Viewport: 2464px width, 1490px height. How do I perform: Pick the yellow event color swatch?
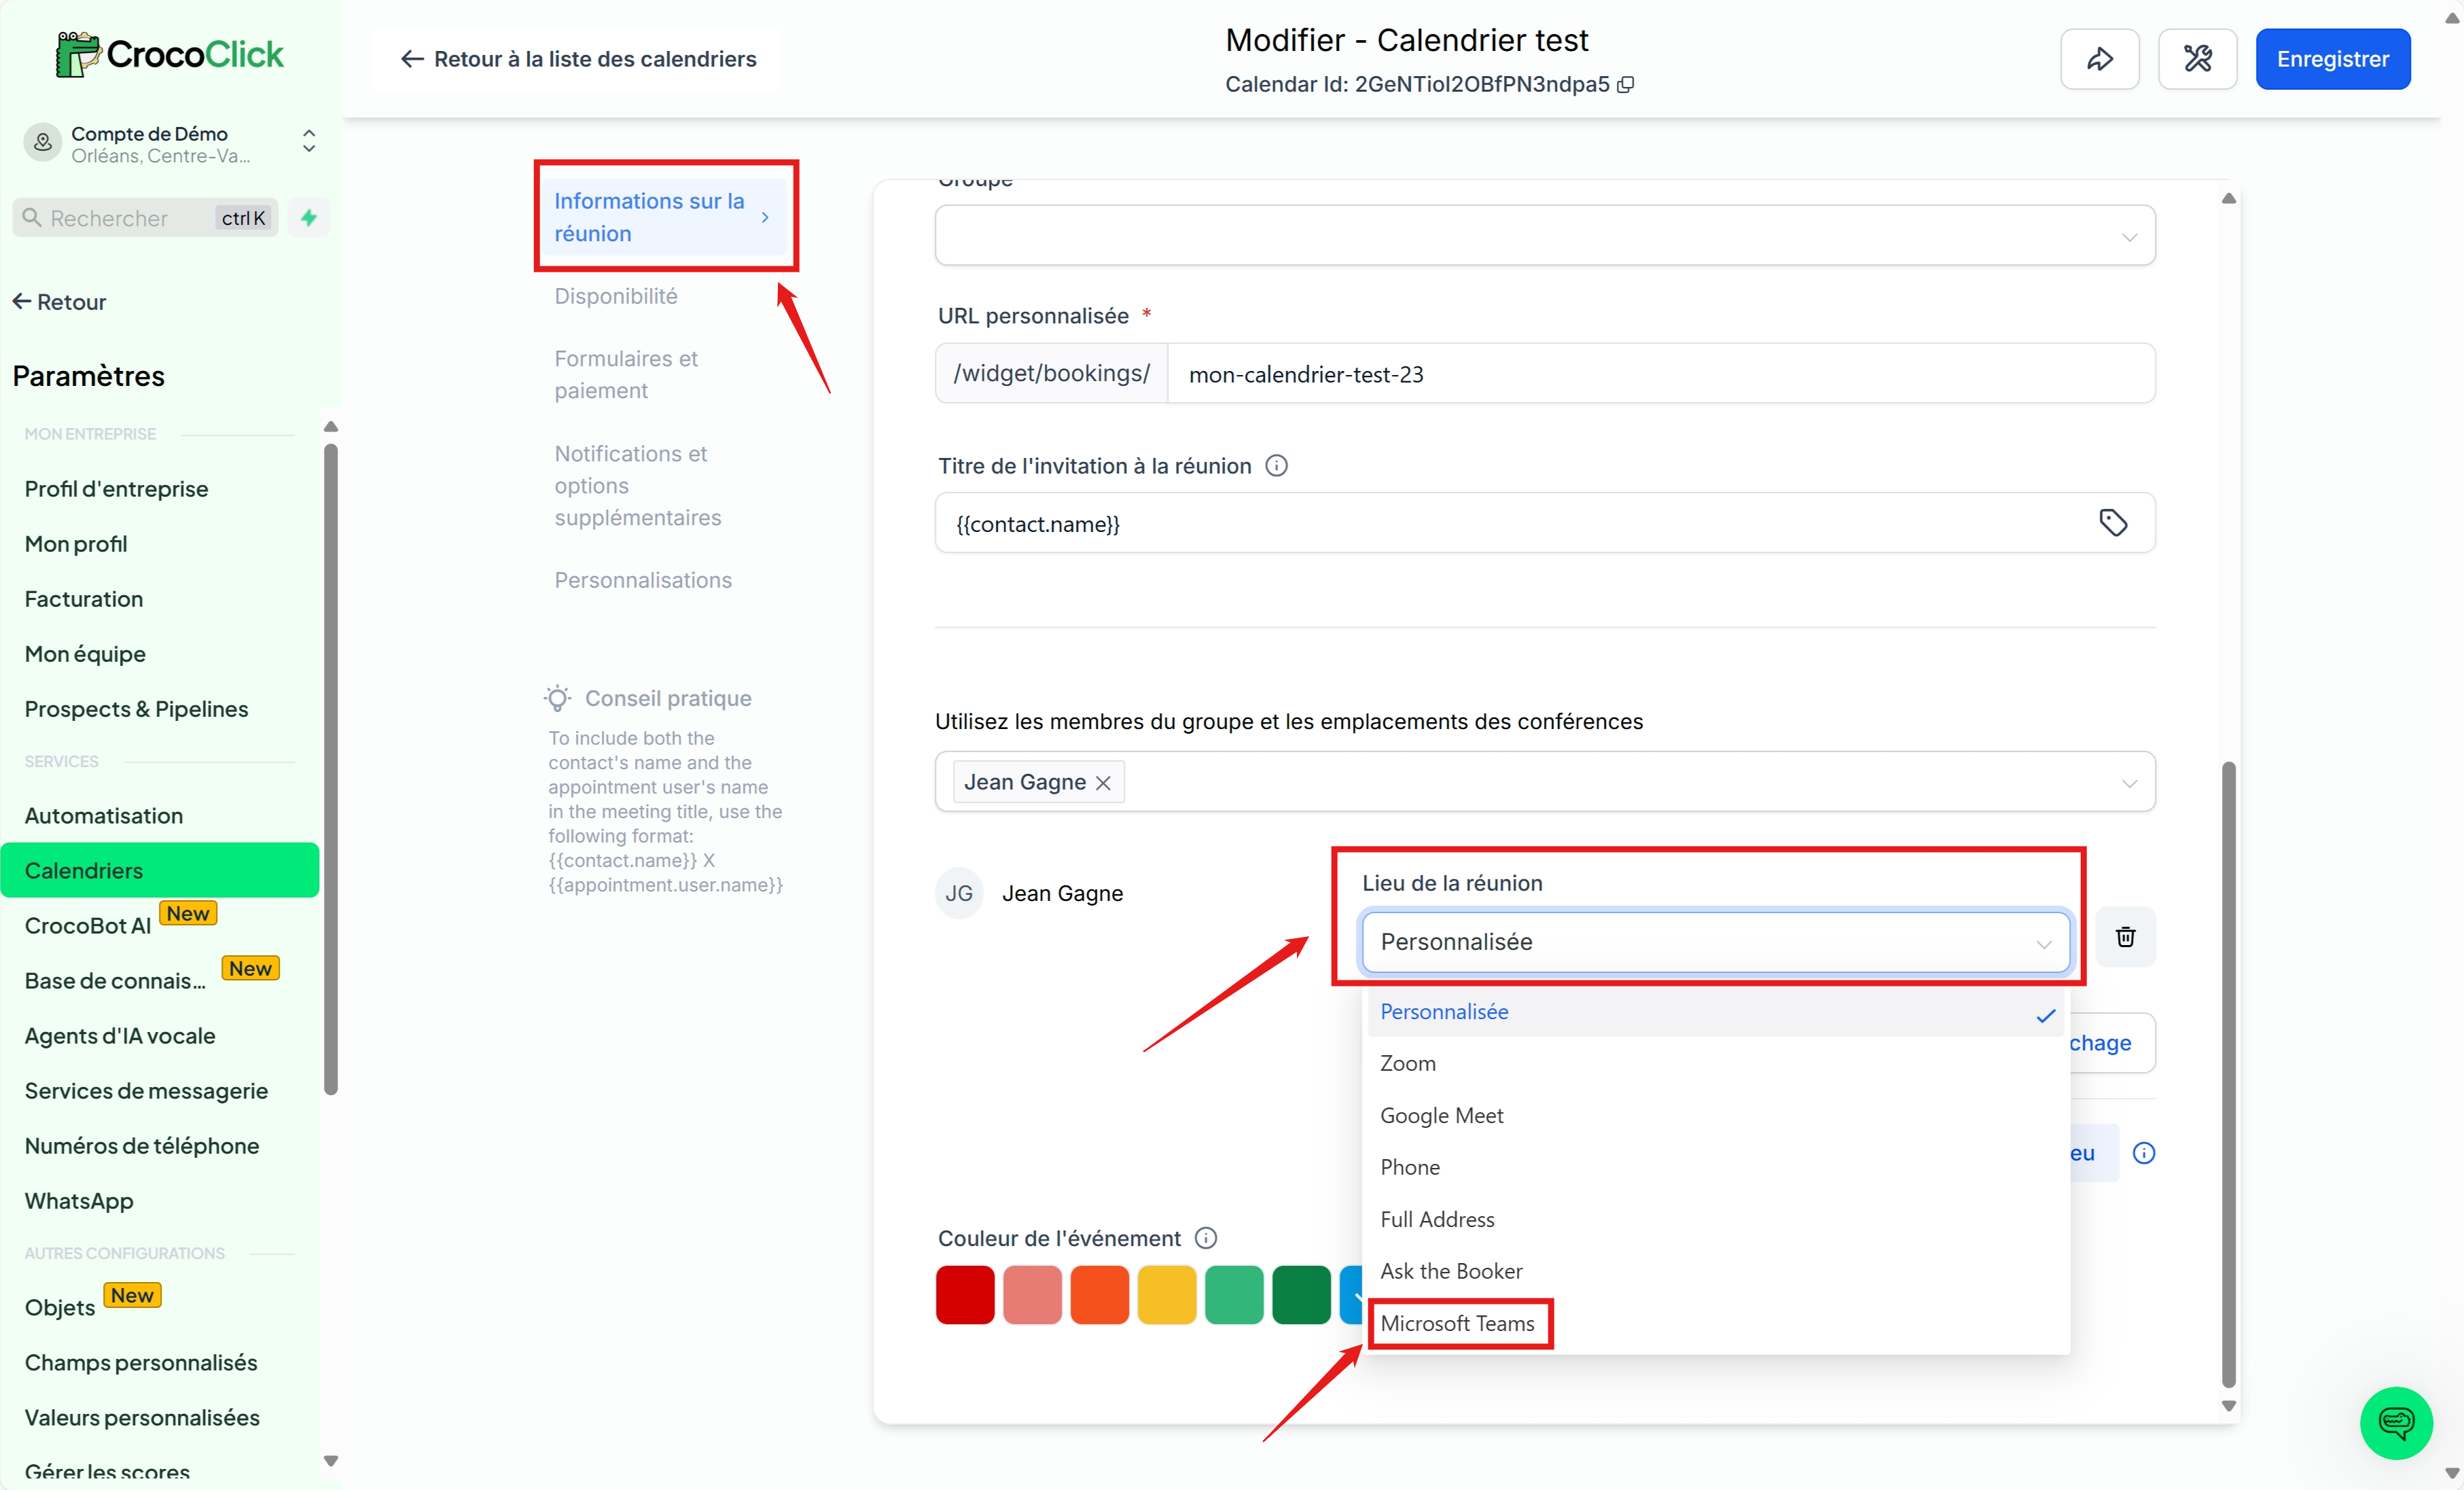click(x=1166, y=1295)
